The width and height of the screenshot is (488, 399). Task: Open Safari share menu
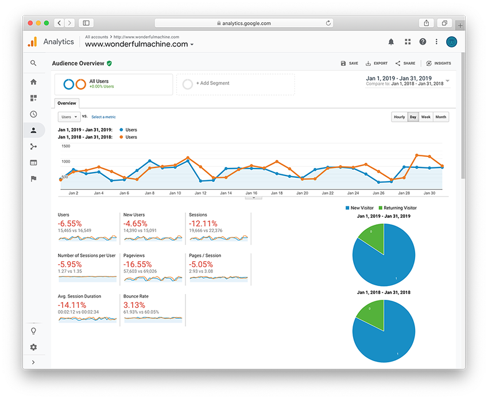coord(427,23)
